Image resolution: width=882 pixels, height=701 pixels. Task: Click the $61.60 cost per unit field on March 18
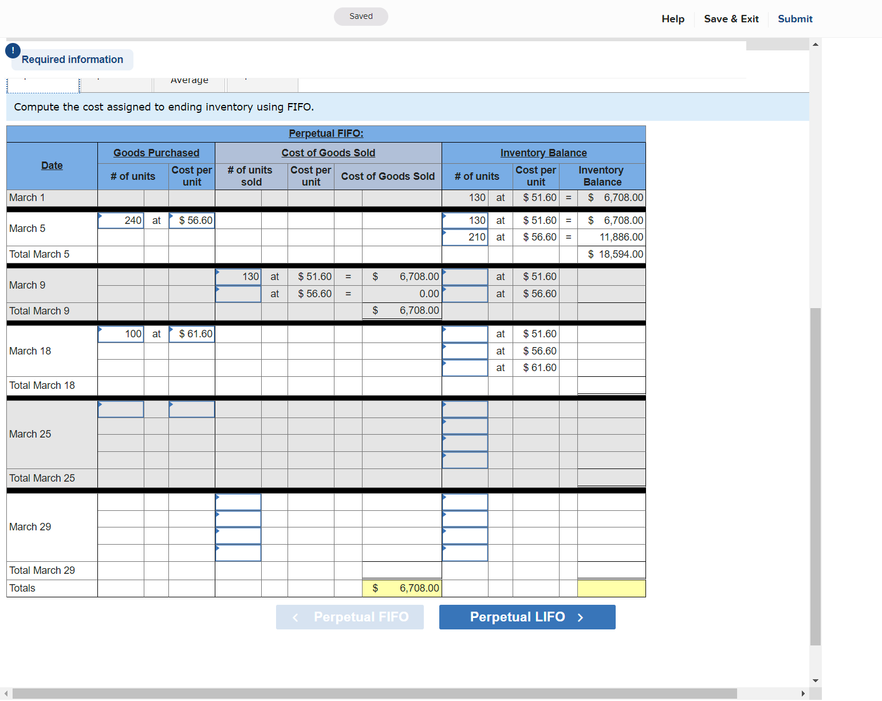click(191, 334)
